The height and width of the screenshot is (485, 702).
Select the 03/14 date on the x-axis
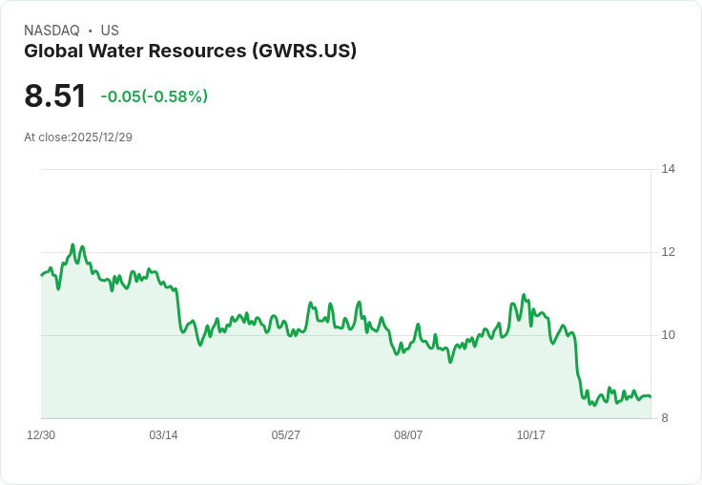(x=163, y=434)
